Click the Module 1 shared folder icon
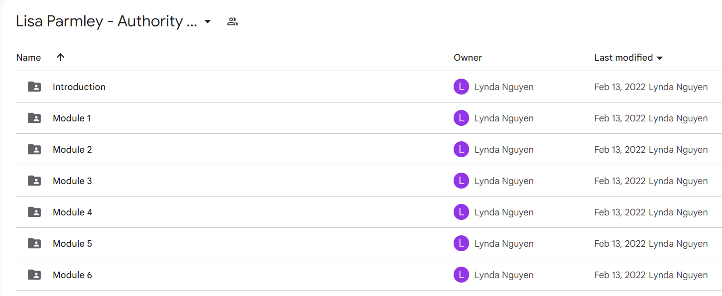 pyautogui.click(x=34, y=118)
